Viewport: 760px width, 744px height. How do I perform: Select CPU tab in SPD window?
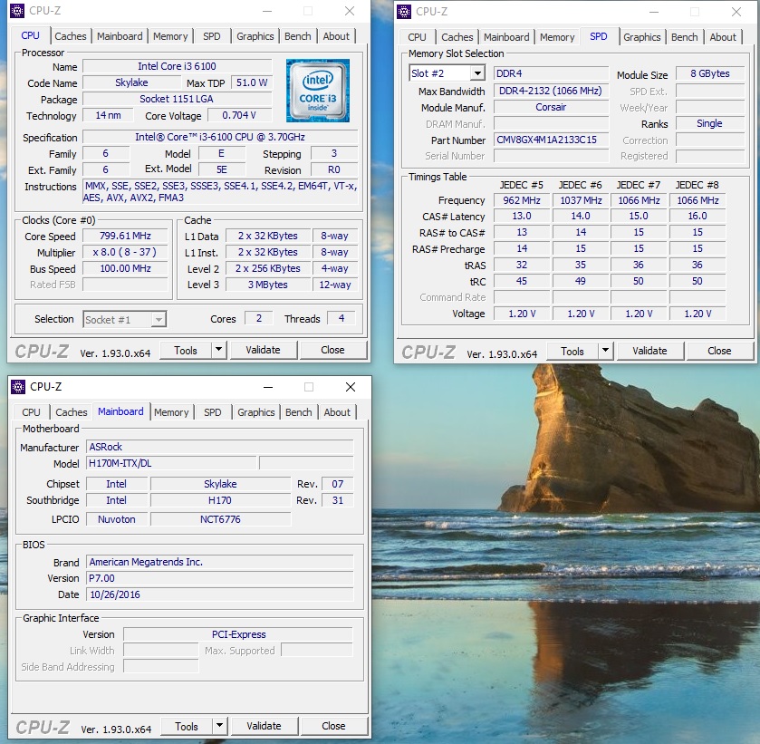(417, 37)
